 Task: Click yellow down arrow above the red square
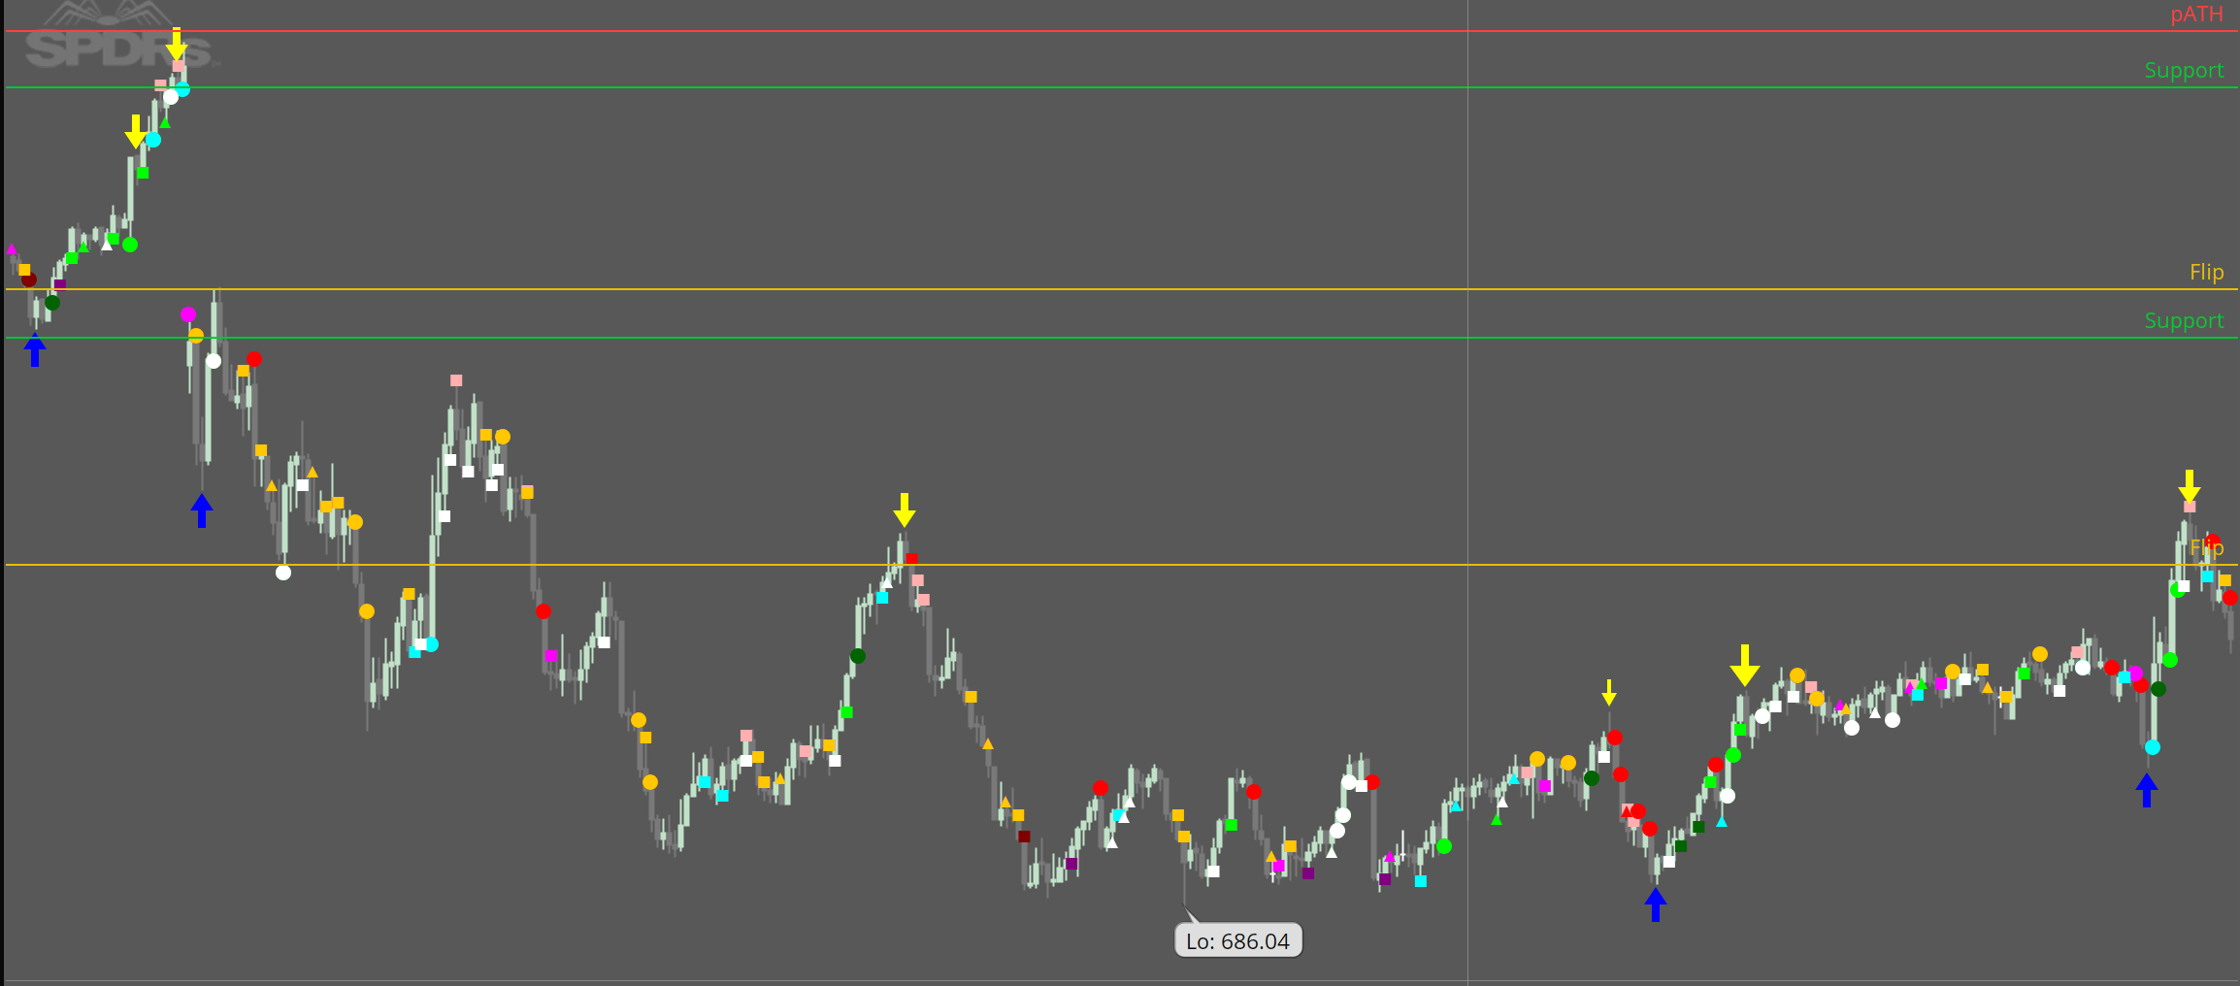click(904, 509)
